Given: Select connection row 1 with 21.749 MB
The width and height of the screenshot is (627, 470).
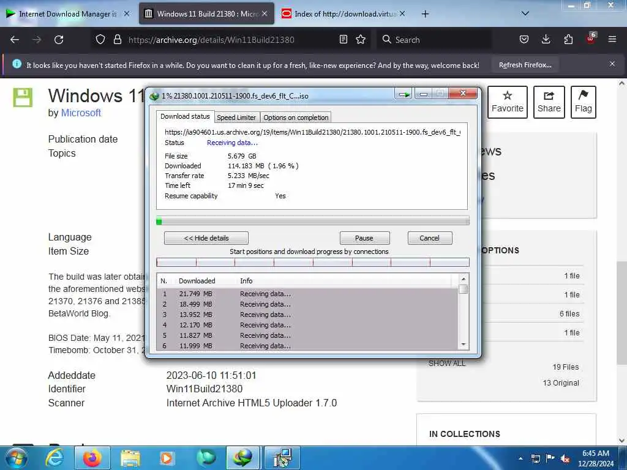Looking at the screenshot, I should click(307, 294).
